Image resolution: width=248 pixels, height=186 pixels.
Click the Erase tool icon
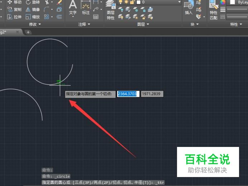[59, 2]
